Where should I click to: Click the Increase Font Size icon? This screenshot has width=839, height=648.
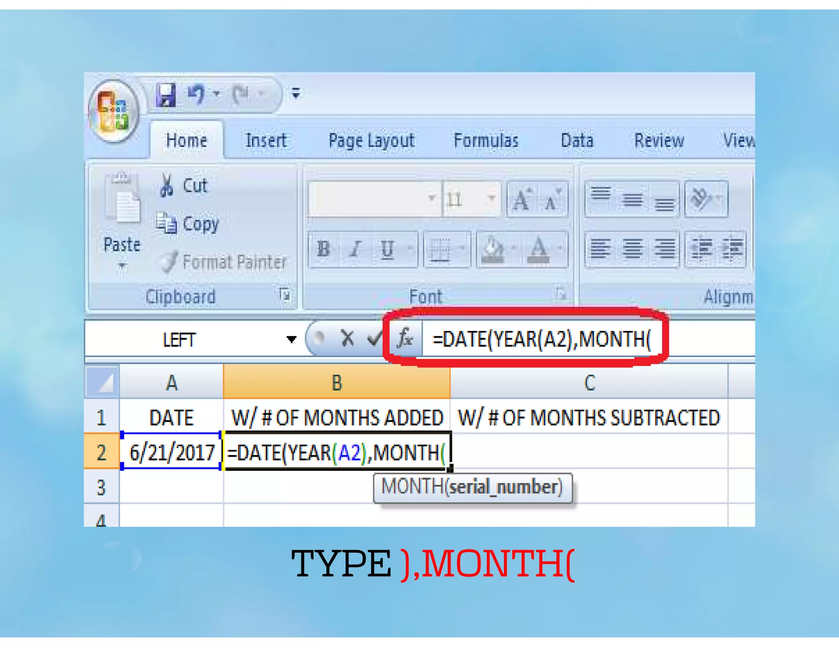(x=522, y=199)
